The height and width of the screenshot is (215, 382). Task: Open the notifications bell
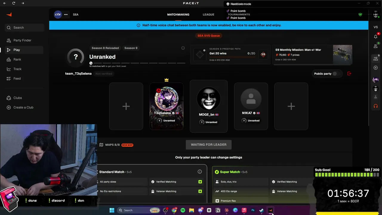coord(376,36)
